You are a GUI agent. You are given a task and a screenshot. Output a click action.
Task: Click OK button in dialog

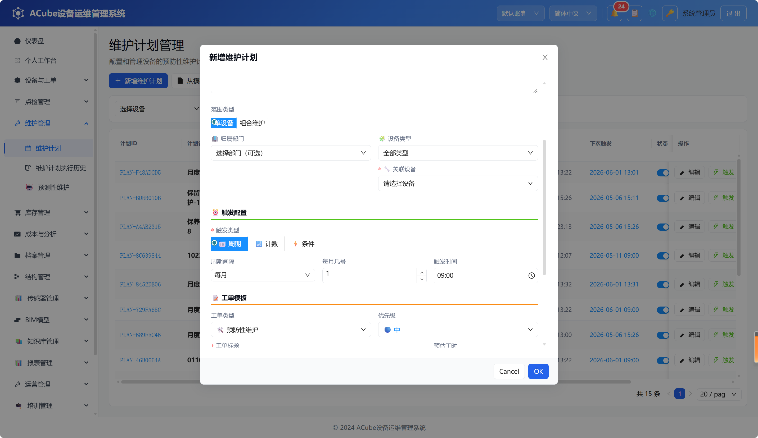click(x=538, y=371)
